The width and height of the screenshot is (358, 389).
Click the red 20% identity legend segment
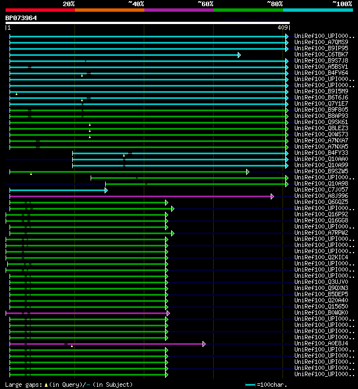pos(40,10)
